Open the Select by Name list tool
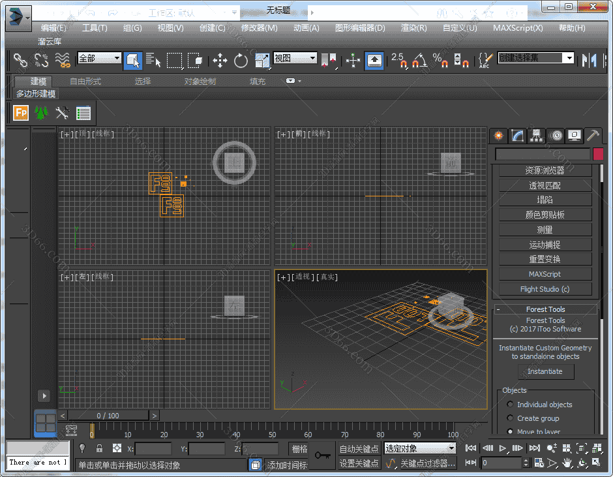This screenshot has height=477, width=613. pos(154,61)
